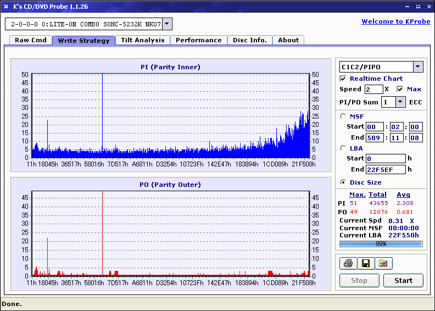This screenshot has height=311, width=435.
Task: Click the print icon button
Action: click(x=348, y=263)
